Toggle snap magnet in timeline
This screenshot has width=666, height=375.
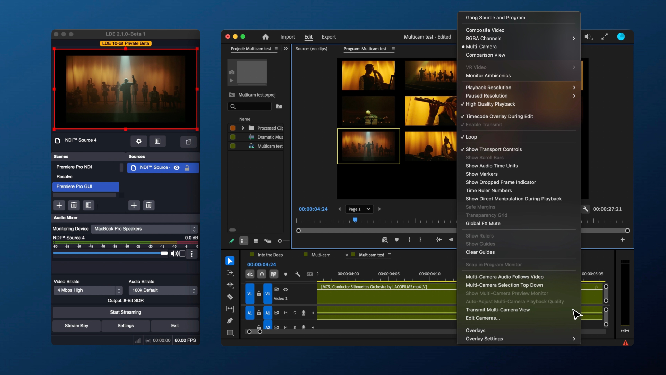pos(262,274)
